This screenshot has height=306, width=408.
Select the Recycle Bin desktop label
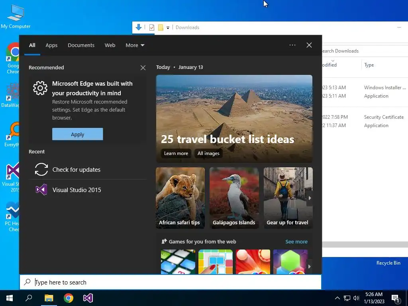pos(388,263)
